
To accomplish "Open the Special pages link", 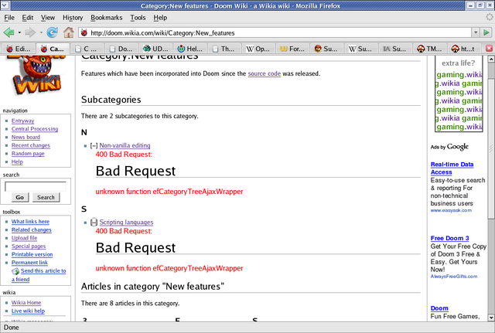I will click(x=29, y=246).
